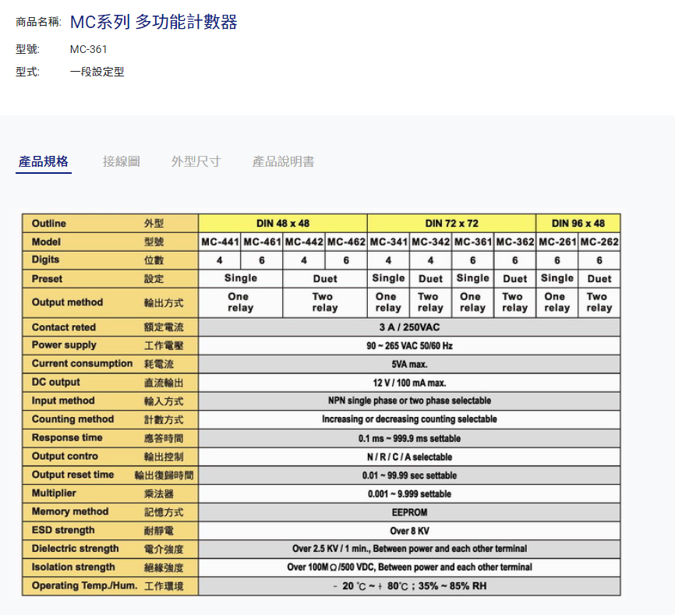Show the 產品說明書 tab
The width and height of the screenshot is (675, 615).
click(x=283, y=162)
